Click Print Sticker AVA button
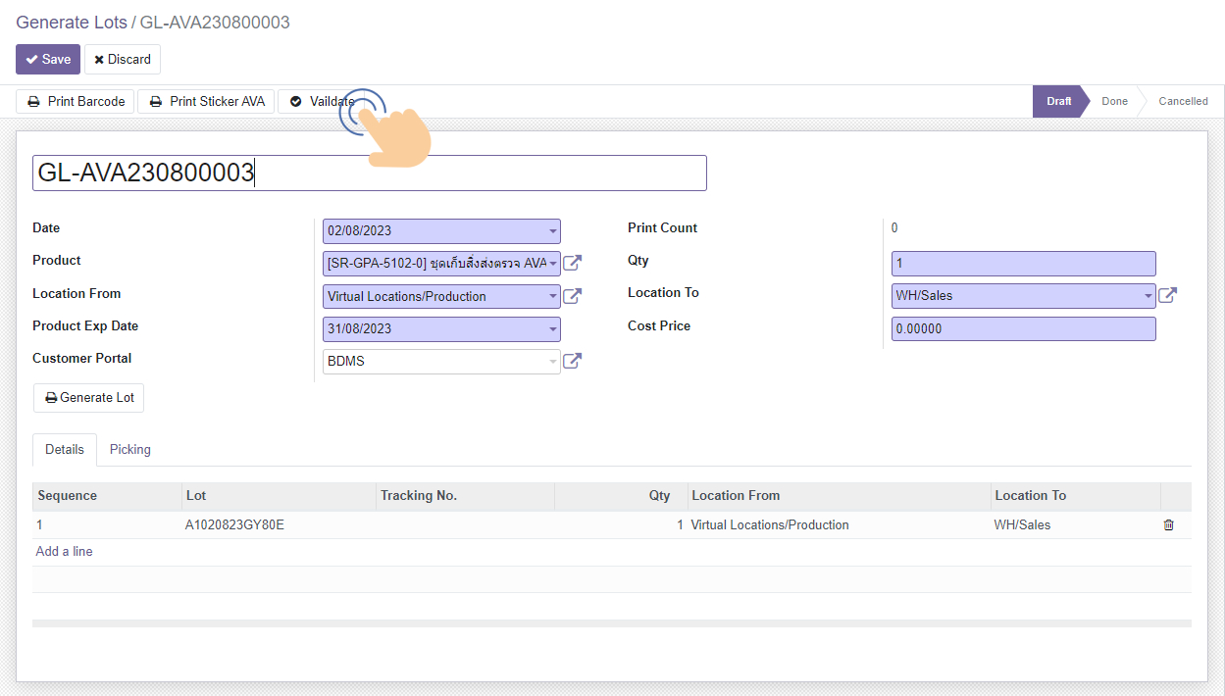 click(206, 102)
